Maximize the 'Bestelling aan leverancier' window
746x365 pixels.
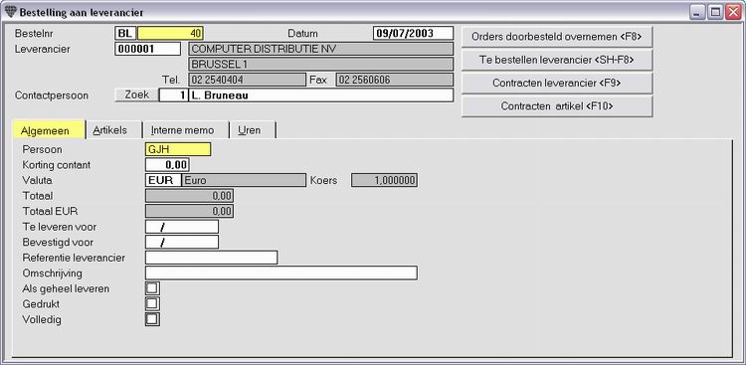click(x=714, y=12)
